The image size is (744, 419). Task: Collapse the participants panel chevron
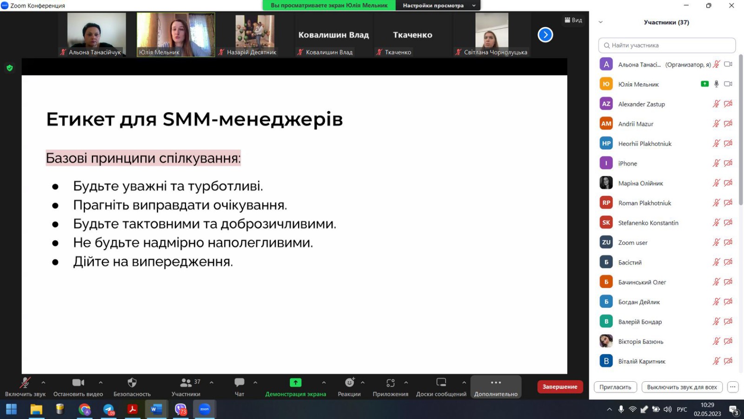click(600, 22)
